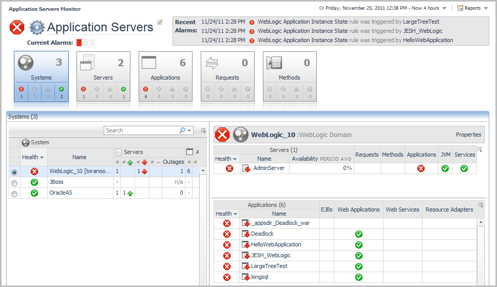Image resolution: width=497 pixels, height=287 pixels.
Task: Click JBoss normal health icon
Action: click(34, 182)
